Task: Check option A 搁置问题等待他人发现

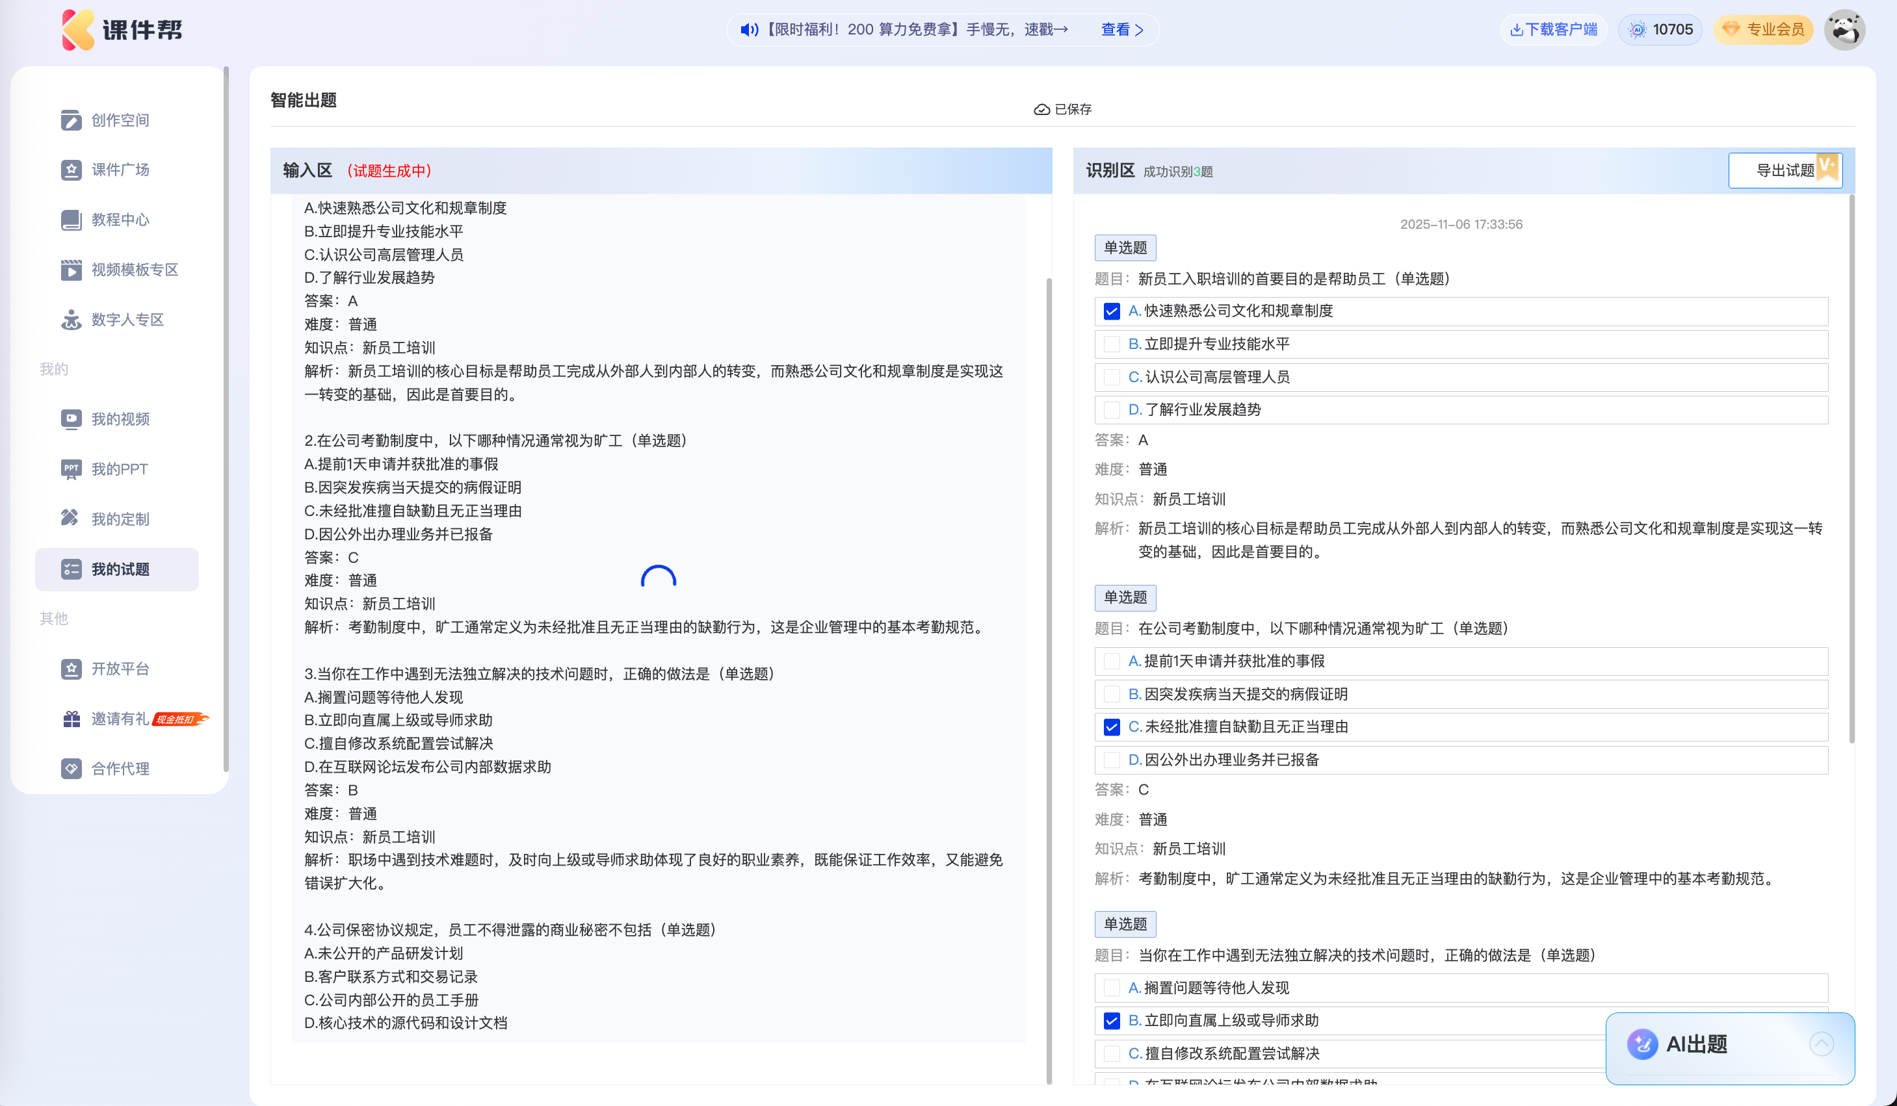Action: pyautogui.click(x=1111, y=987)
